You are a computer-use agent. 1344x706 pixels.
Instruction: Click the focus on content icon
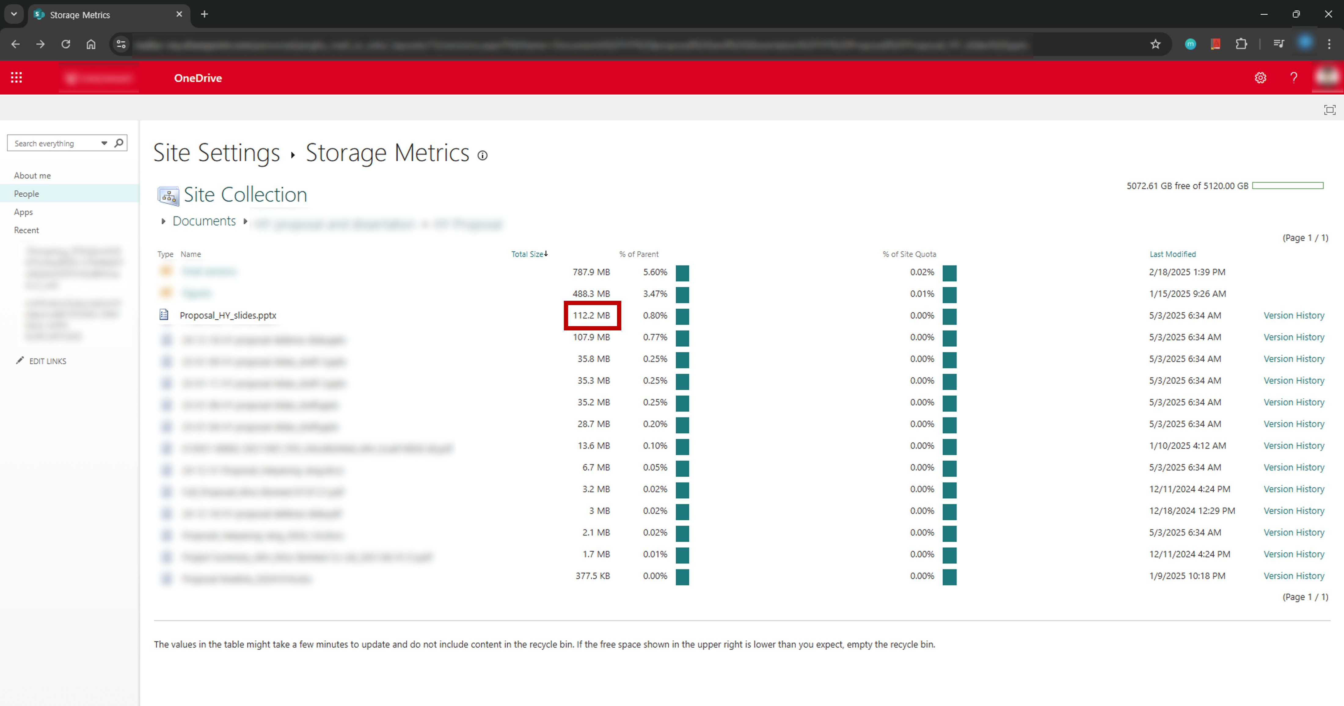pyautogui.click(x=1329, y=110)
